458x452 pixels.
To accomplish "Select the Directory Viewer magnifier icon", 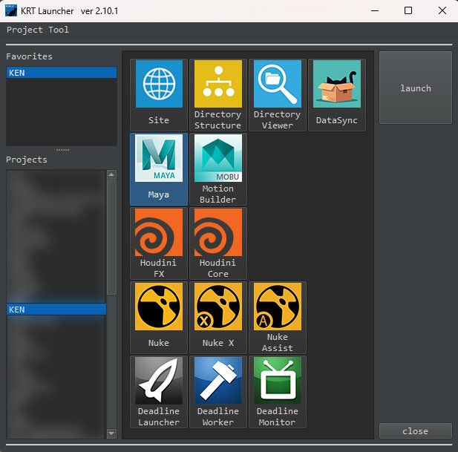I will [277, 84].
